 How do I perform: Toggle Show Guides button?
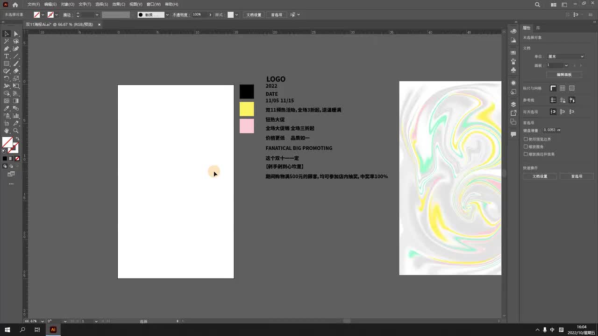(x=553, y=100)
